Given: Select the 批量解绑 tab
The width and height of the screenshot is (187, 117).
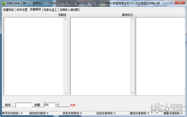Looking at the screenshot, I should [36, 9].
